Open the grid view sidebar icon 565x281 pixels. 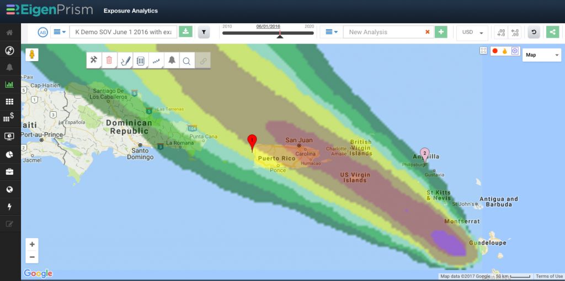tap(10, 102)
